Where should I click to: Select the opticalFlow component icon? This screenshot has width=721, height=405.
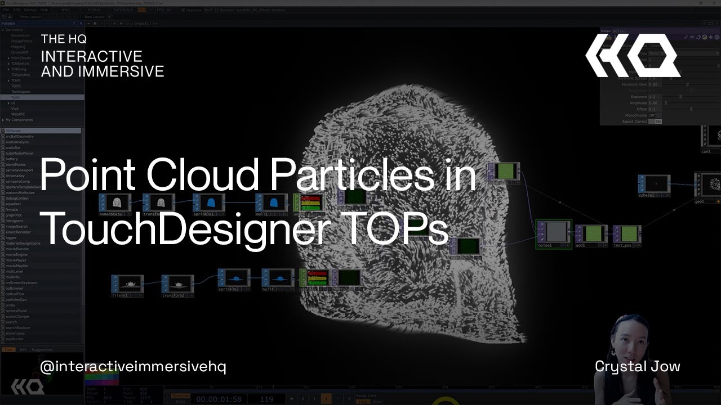(3, 294)
